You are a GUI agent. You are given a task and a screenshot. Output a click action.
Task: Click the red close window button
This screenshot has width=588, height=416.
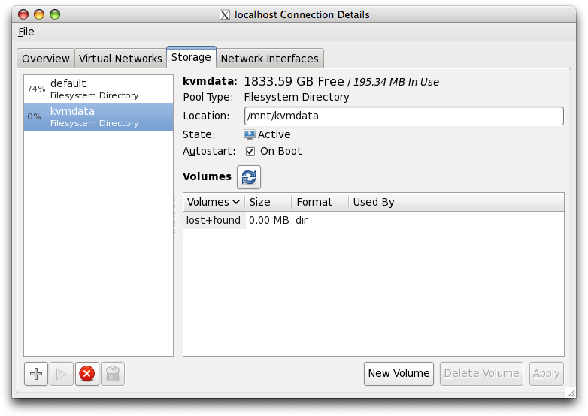(x=23, y=14)
